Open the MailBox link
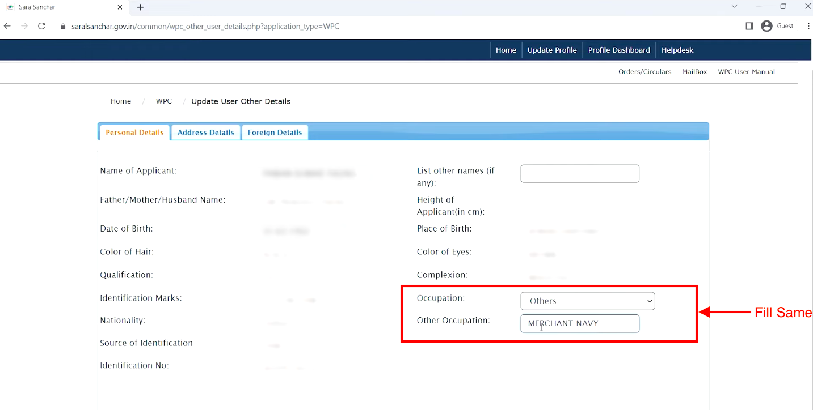813x410 pixels. [x=694, y=72]
